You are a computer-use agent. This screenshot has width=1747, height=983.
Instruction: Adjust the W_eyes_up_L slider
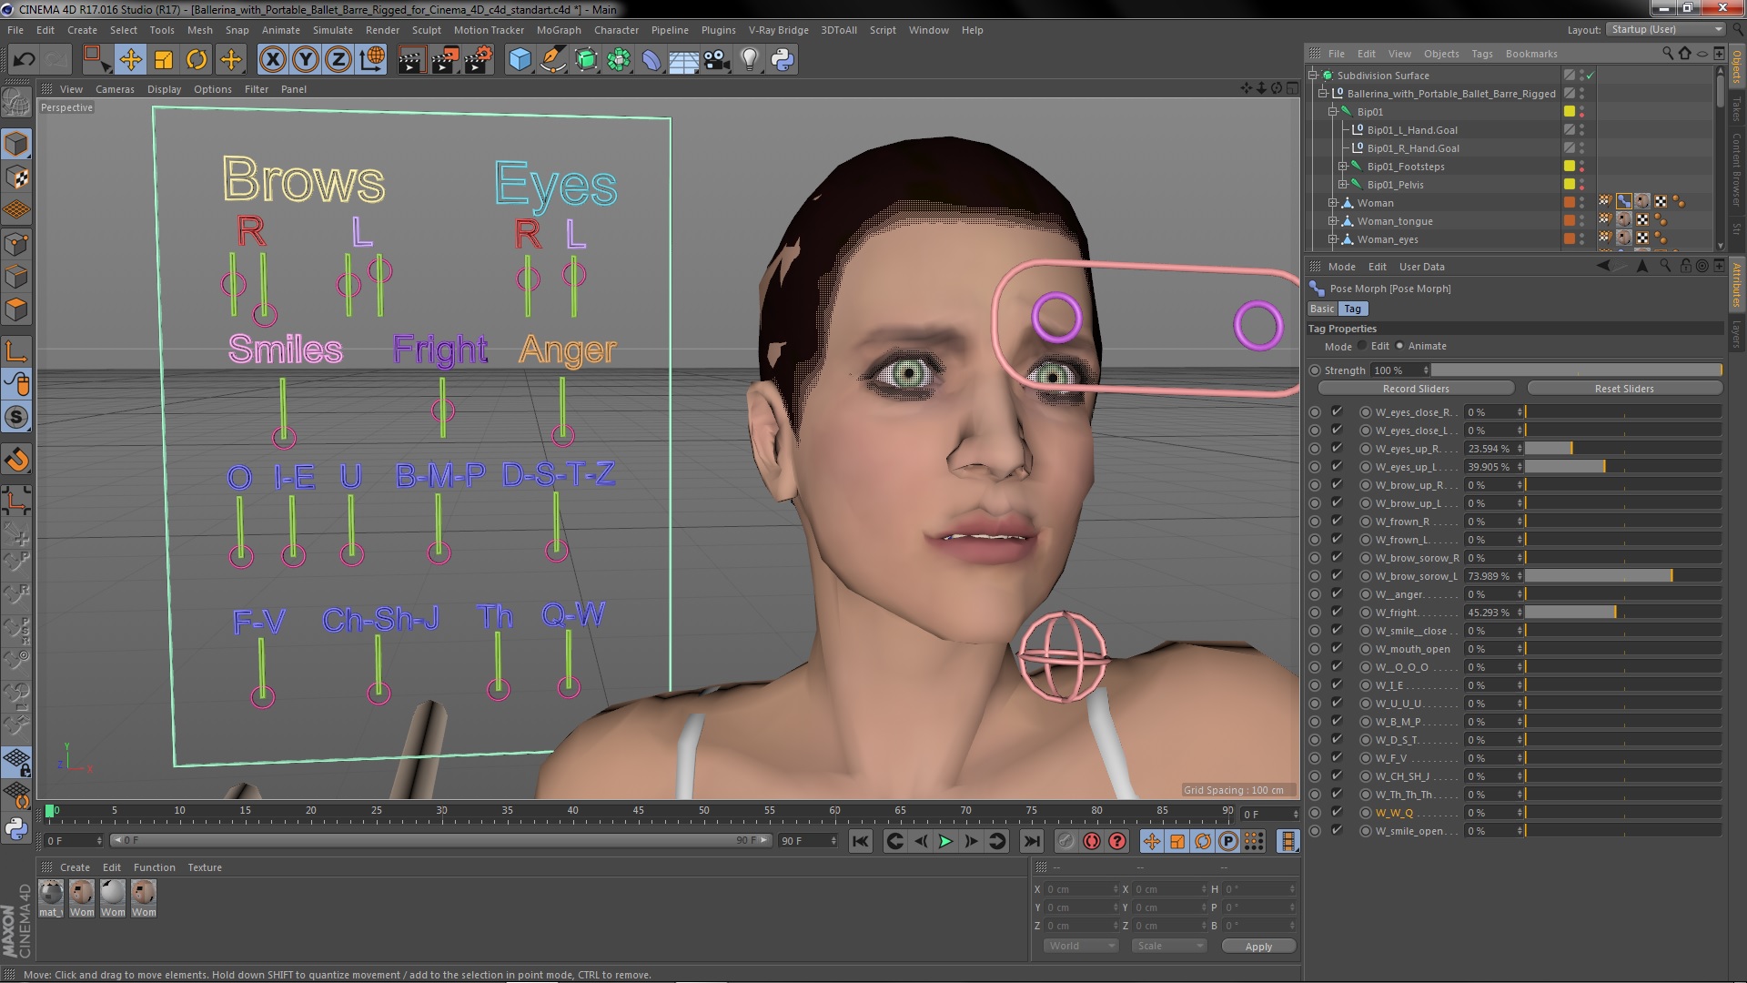click(x=1623, y=466)
